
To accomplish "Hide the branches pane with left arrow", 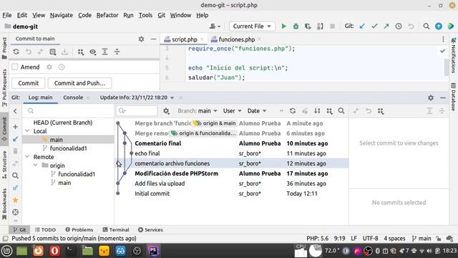I will point(15,111).
